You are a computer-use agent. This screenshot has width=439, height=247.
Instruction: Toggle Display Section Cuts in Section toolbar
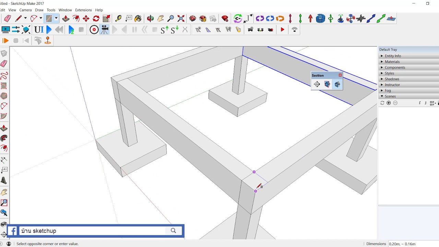(337, 84)
